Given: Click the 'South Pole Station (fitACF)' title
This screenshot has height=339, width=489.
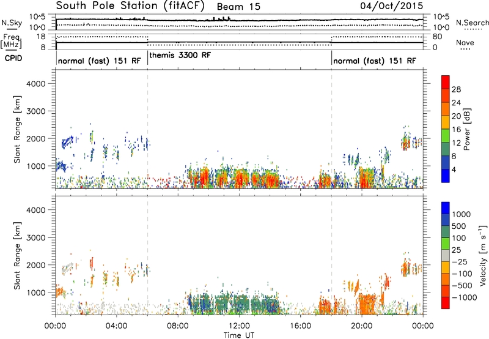Looking at the screenshot, I should pos(130,6).
